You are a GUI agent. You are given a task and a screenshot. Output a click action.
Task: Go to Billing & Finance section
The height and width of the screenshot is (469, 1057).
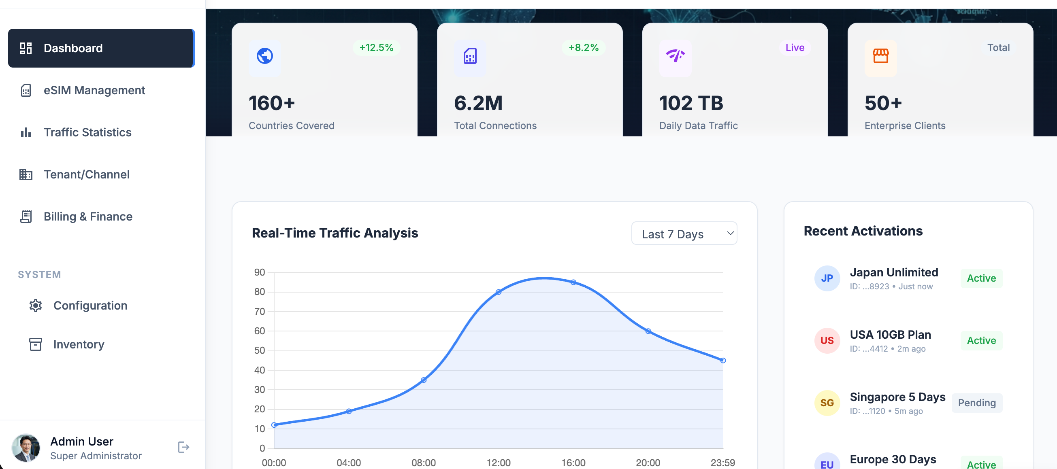(88, 216)
